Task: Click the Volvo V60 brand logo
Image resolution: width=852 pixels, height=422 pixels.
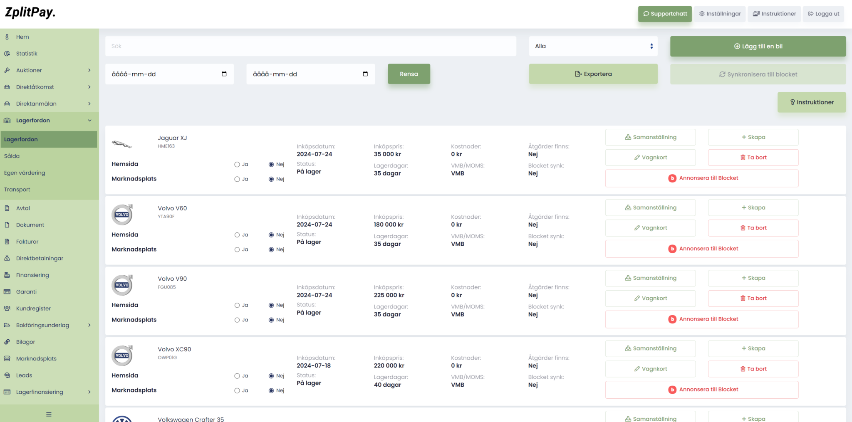Action: click(x=122, y=215)
